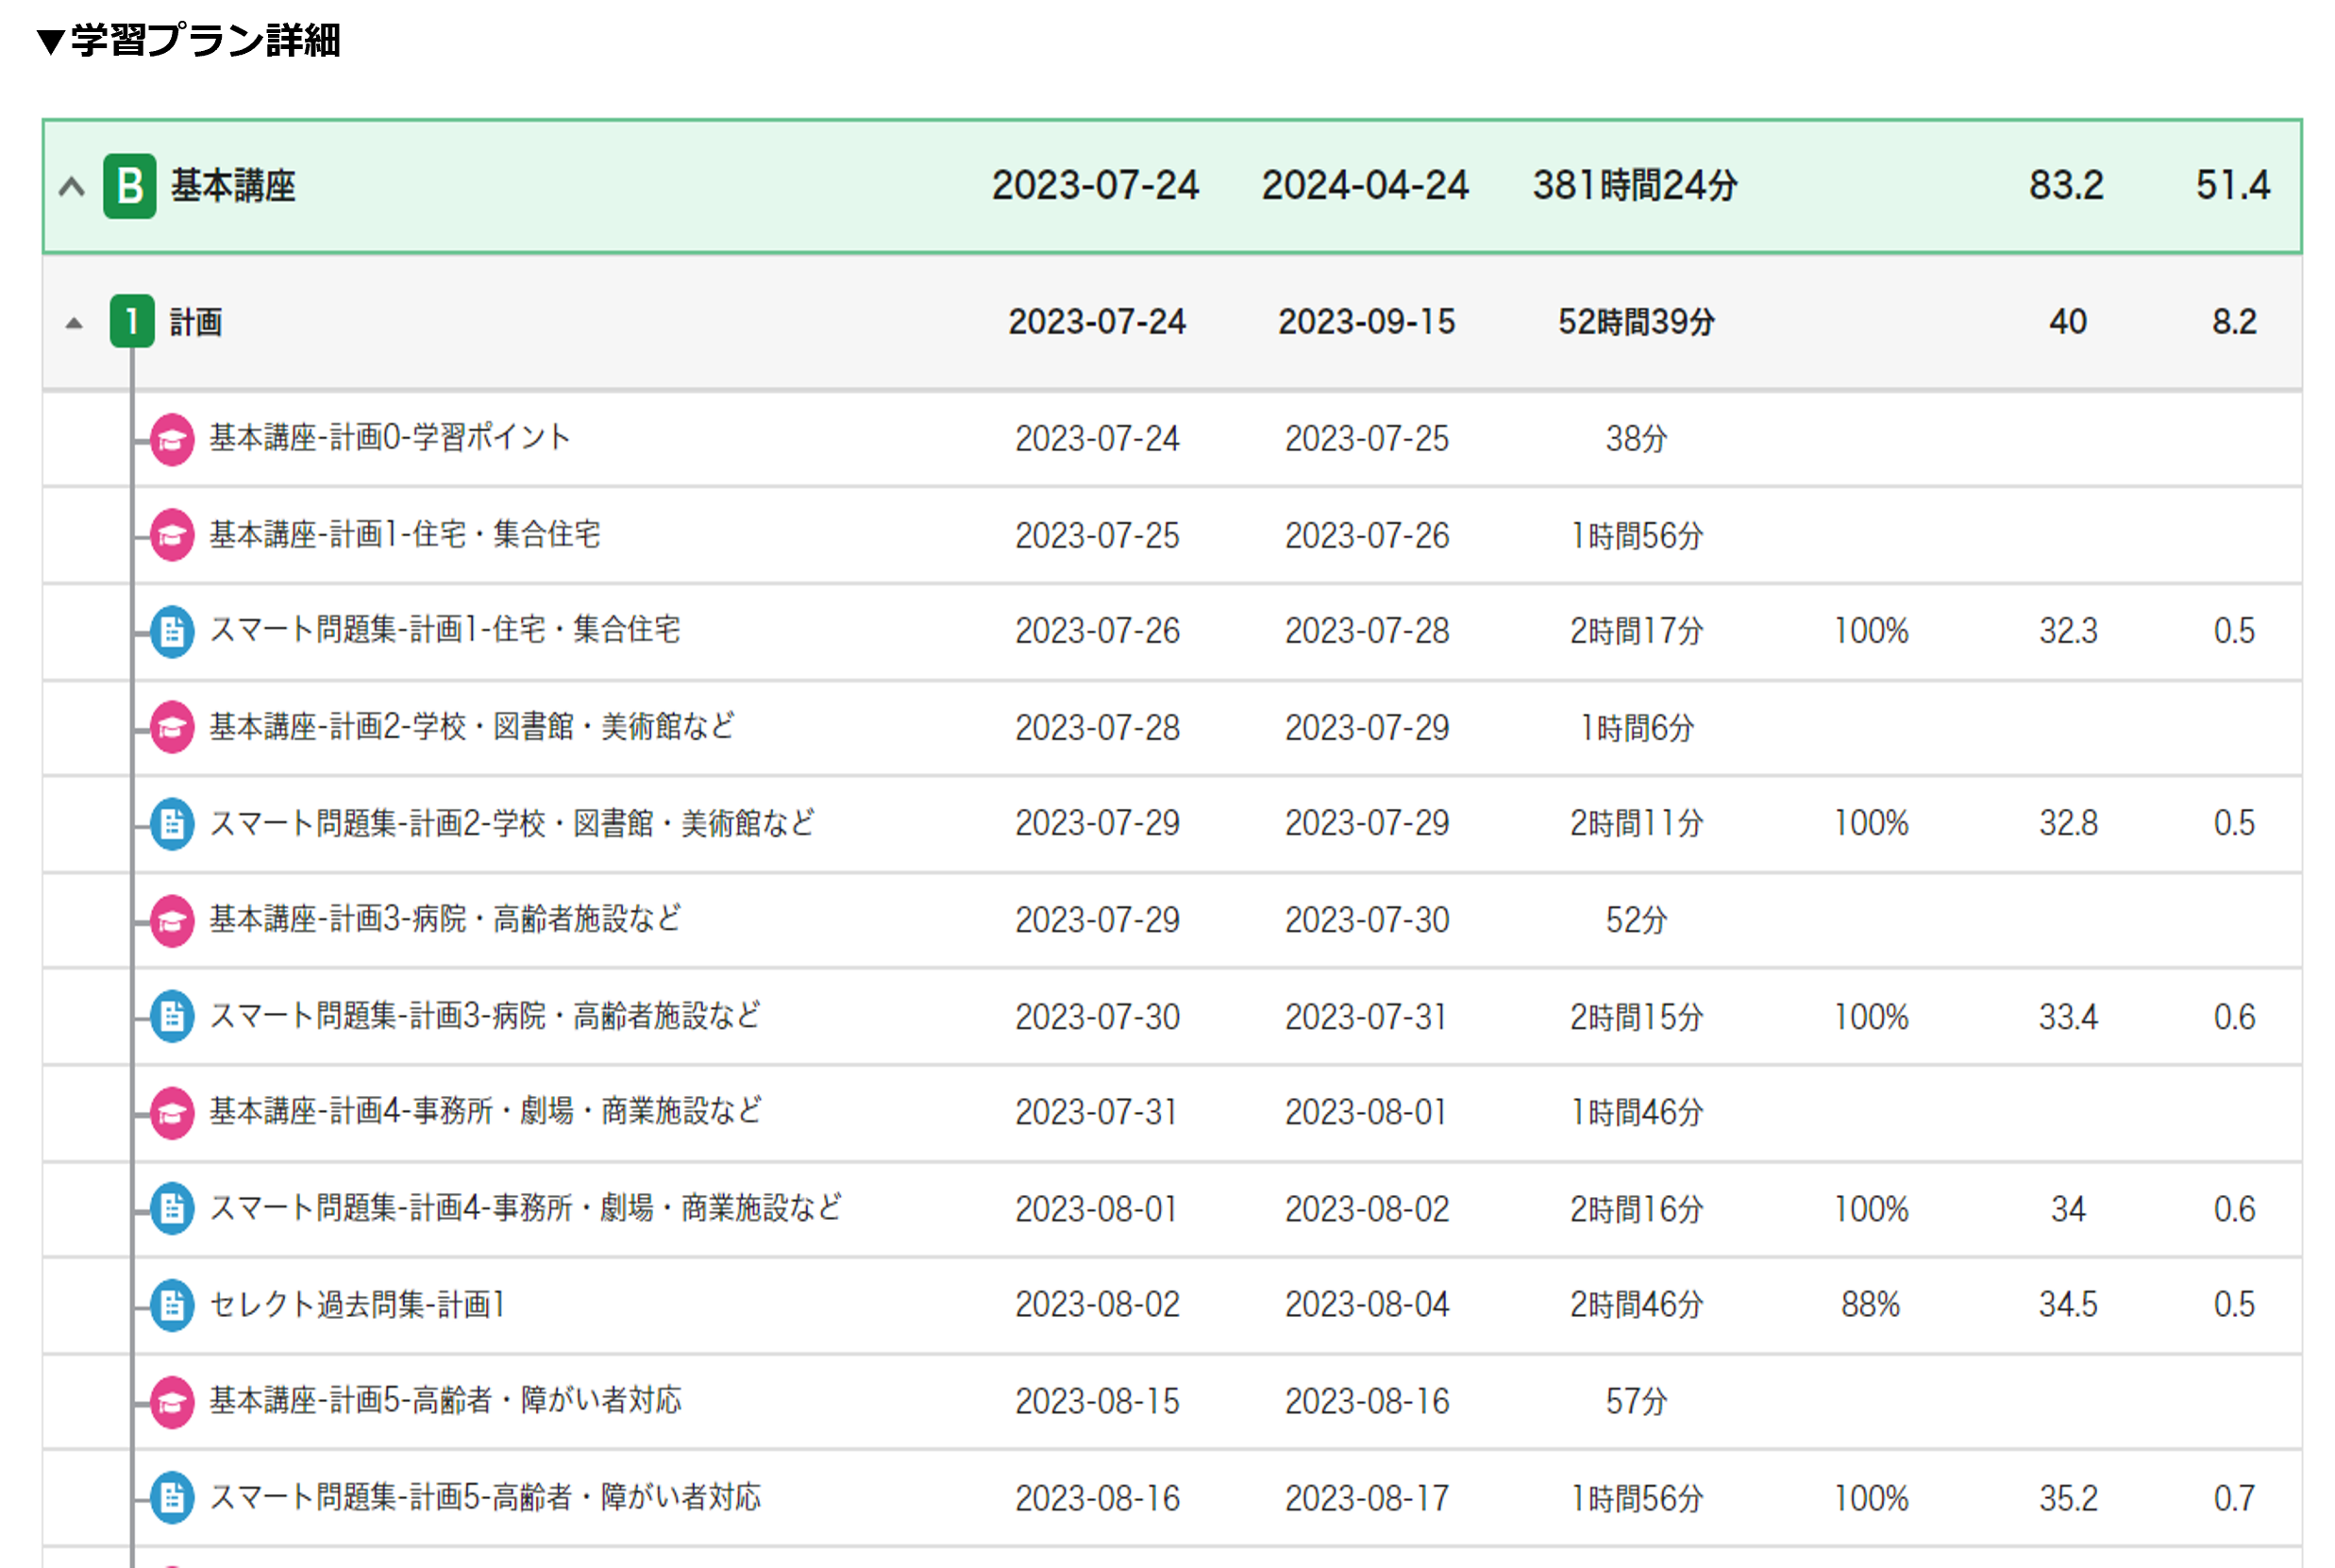Open 基本講座-計画5-高齢者・障がい者対応 lesson
Viewport: 2335px width, 1568px height.
tap(445, 1400)
